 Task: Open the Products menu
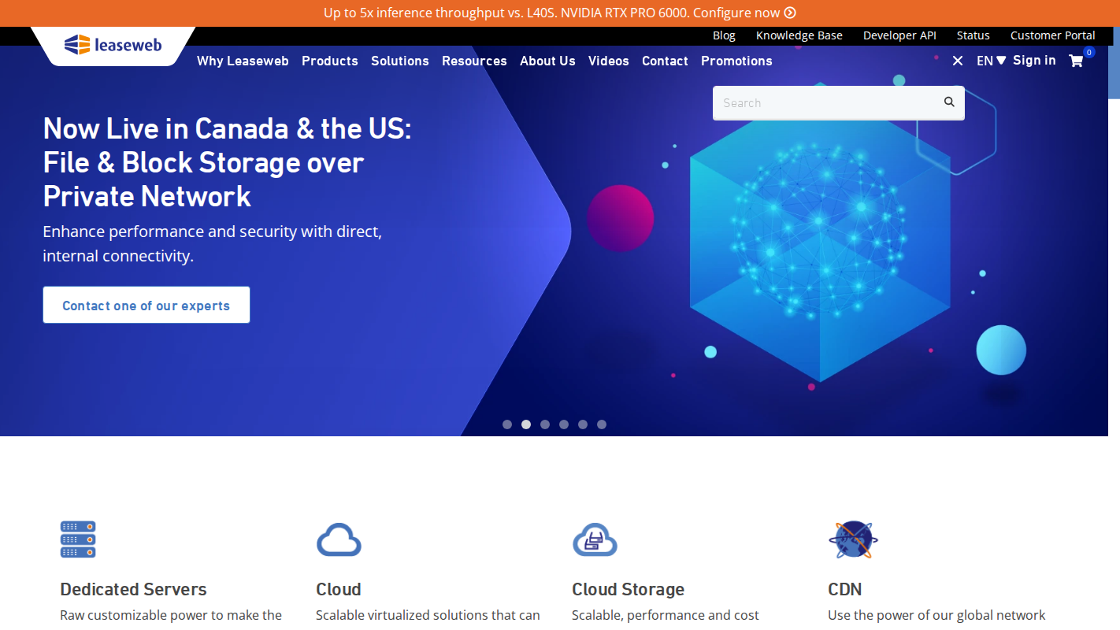pos(330,61)
